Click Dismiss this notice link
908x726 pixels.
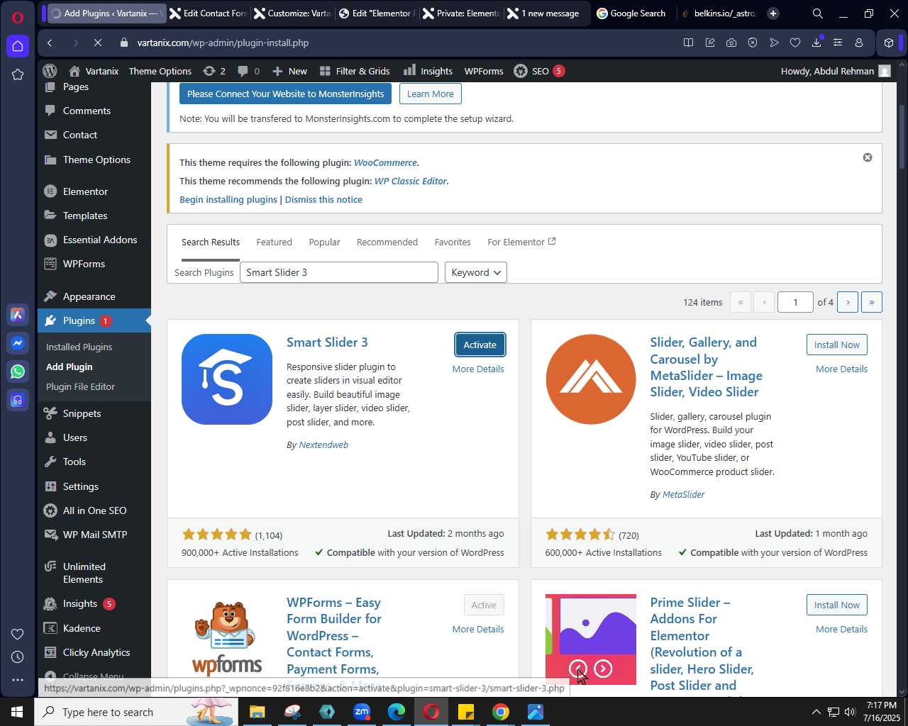click(x=323, y=199)
